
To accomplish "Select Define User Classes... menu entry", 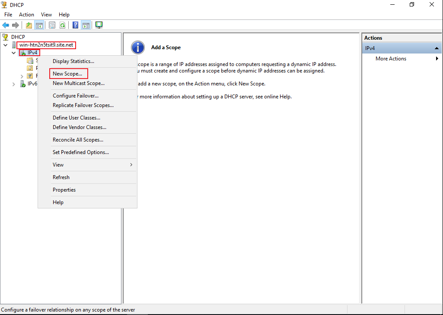I will coord(88,118).
